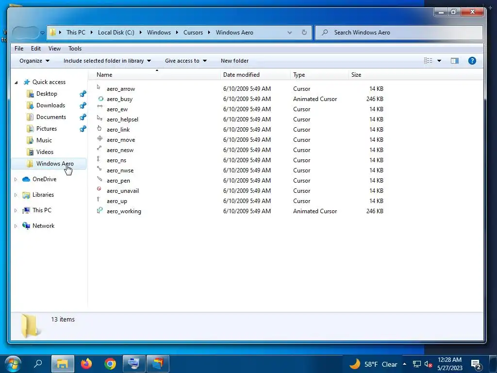Click the Search Windows Aero field
The height and width of the screenshot is (373, 497).
399,33
